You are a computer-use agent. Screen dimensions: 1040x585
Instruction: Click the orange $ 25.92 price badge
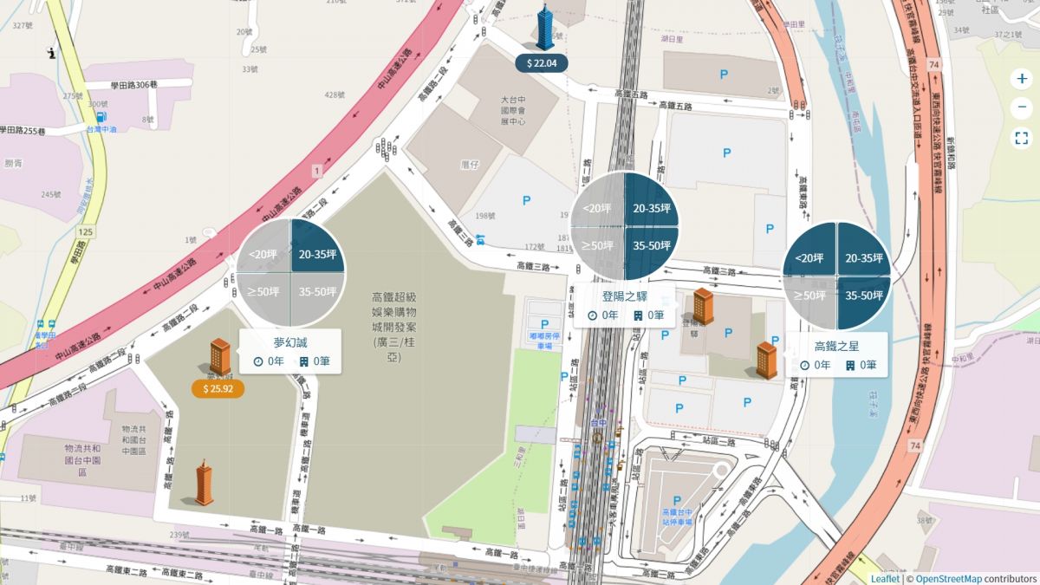[218, 388]
